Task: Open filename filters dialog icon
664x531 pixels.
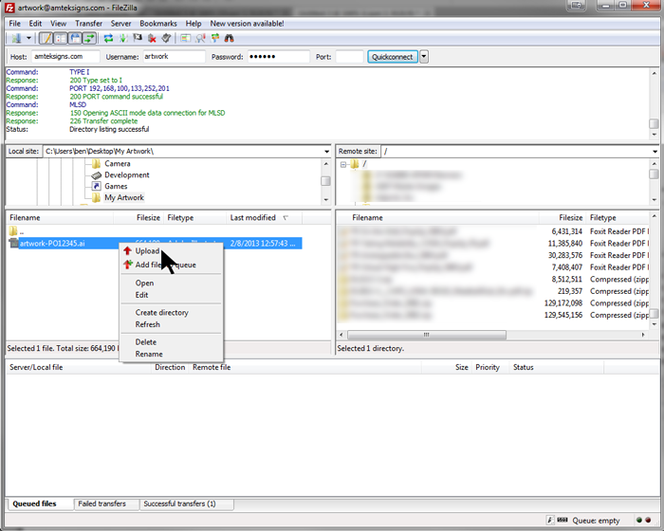Action: click(186, 39)
